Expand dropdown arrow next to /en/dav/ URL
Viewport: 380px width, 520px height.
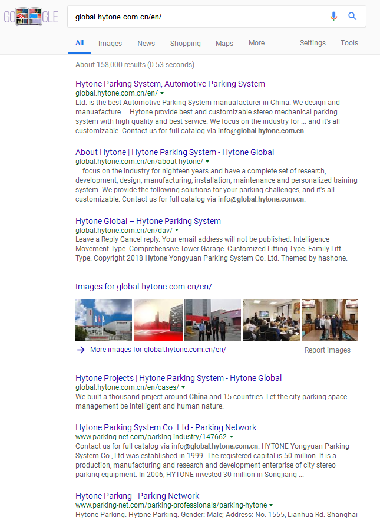coord(177,230)
